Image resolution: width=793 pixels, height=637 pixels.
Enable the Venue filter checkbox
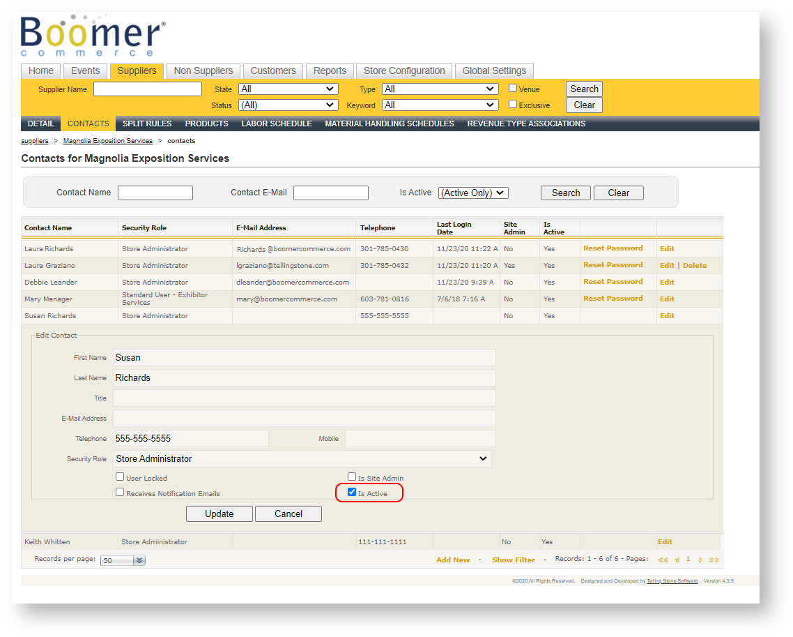(x=513, y=89)
